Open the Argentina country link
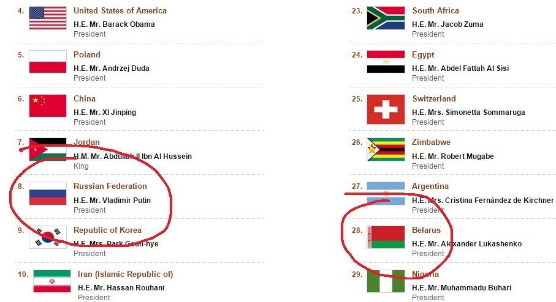The image size is (556, 302). click(x=430, y=186)
